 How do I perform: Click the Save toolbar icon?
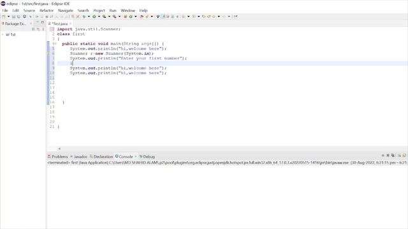pos(13,17)
